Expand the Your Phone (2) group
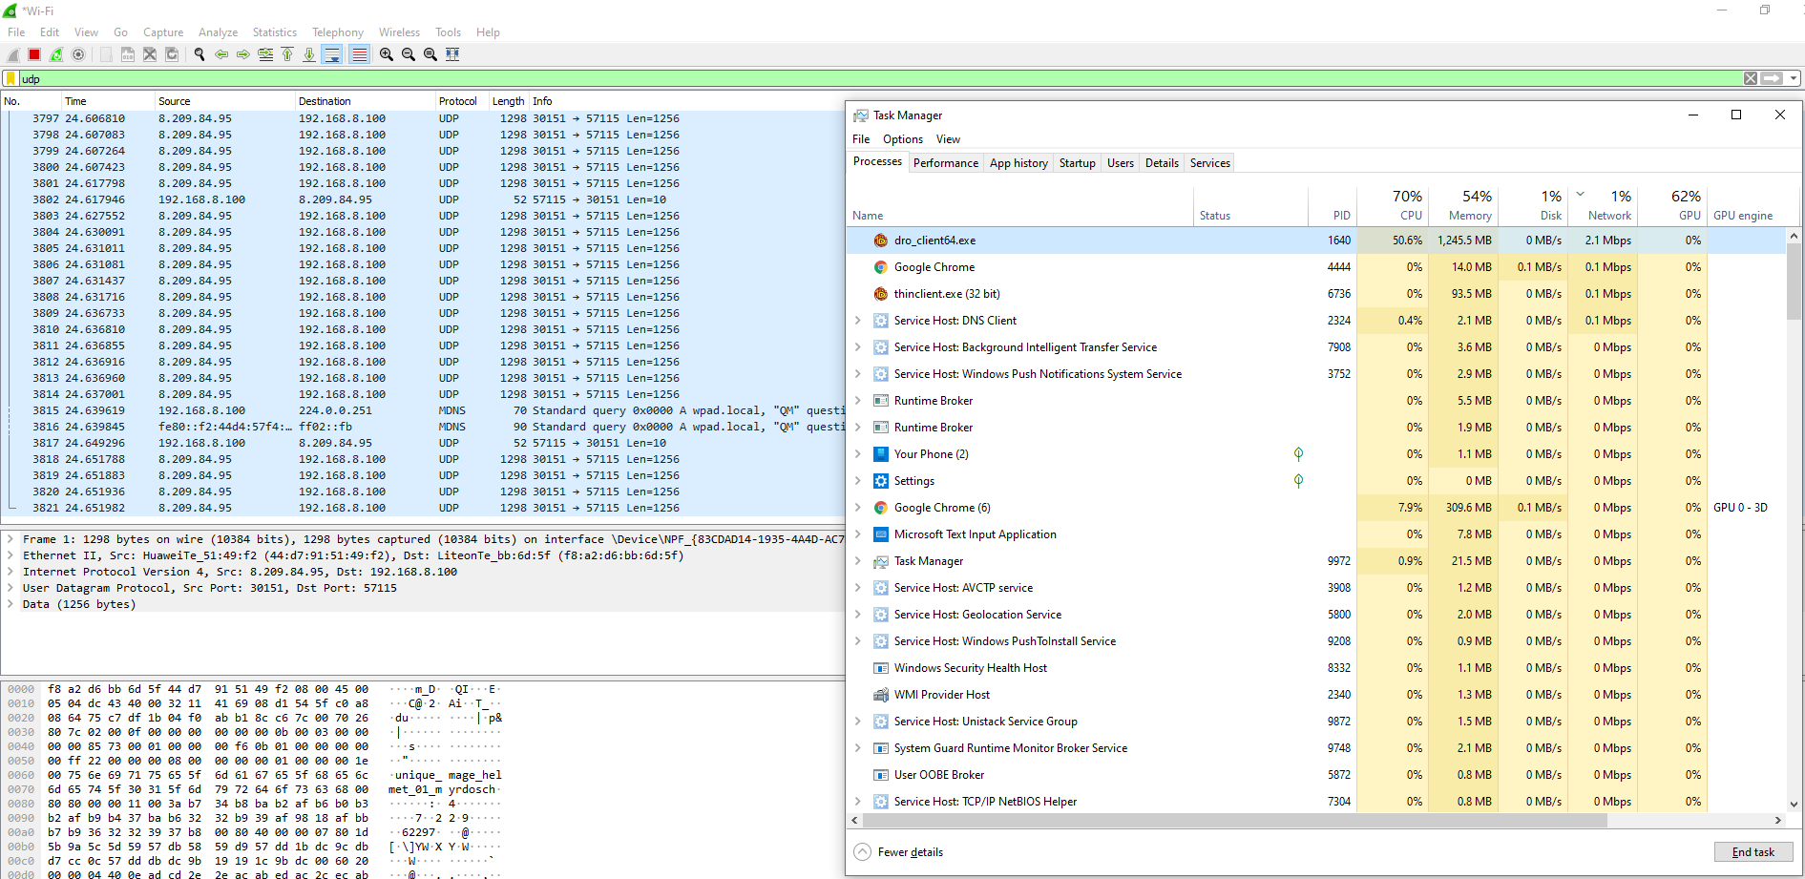 [x=858, y=454]
